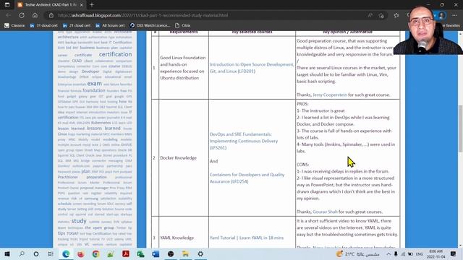Open Yaml Tutorial Learn YAML link
Viewport: 463px width, 260px height.
(x=247, y=238)
